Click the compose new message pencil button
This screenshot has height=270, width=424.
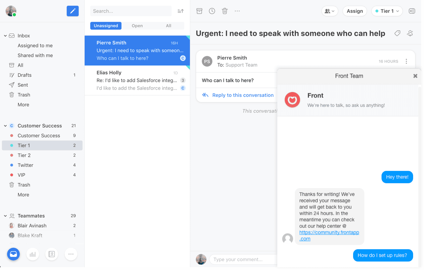[x=73, y=11]
